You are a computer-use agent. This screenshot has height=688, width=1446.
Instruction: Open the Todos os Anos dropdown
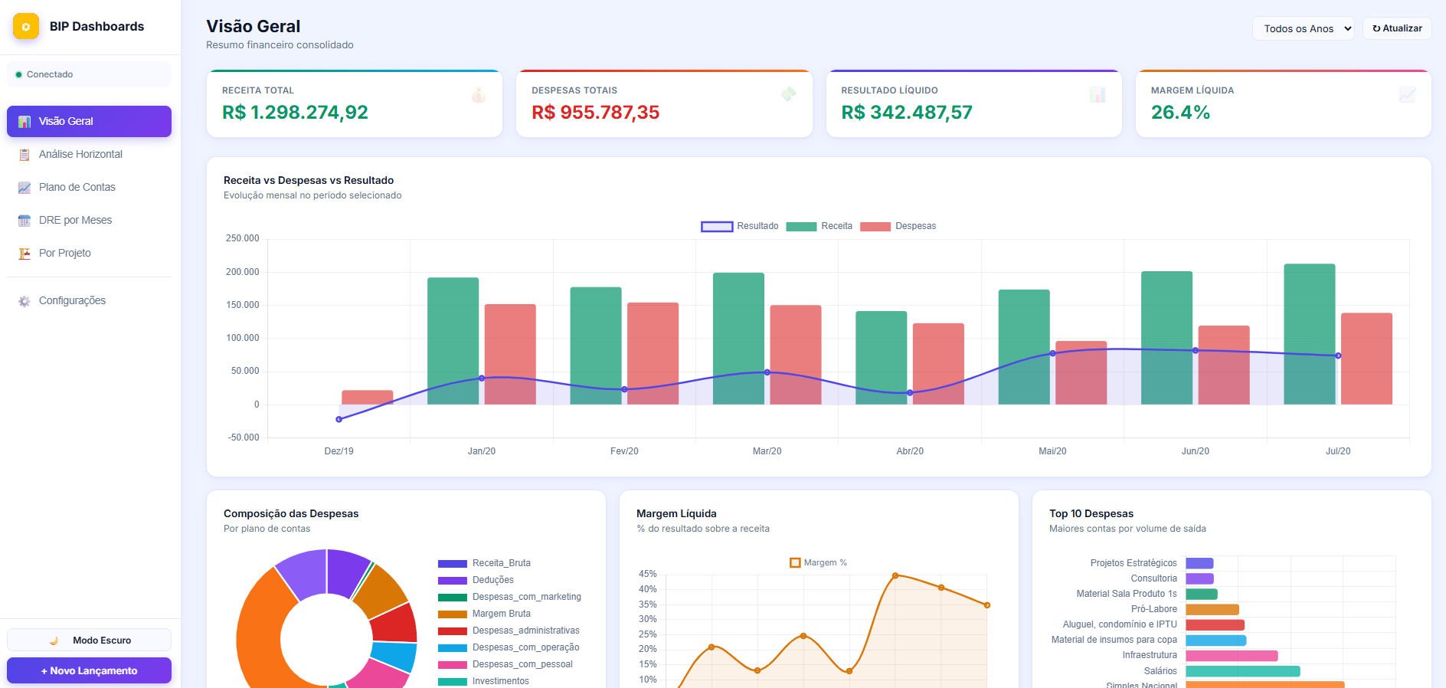point(1304,28)
